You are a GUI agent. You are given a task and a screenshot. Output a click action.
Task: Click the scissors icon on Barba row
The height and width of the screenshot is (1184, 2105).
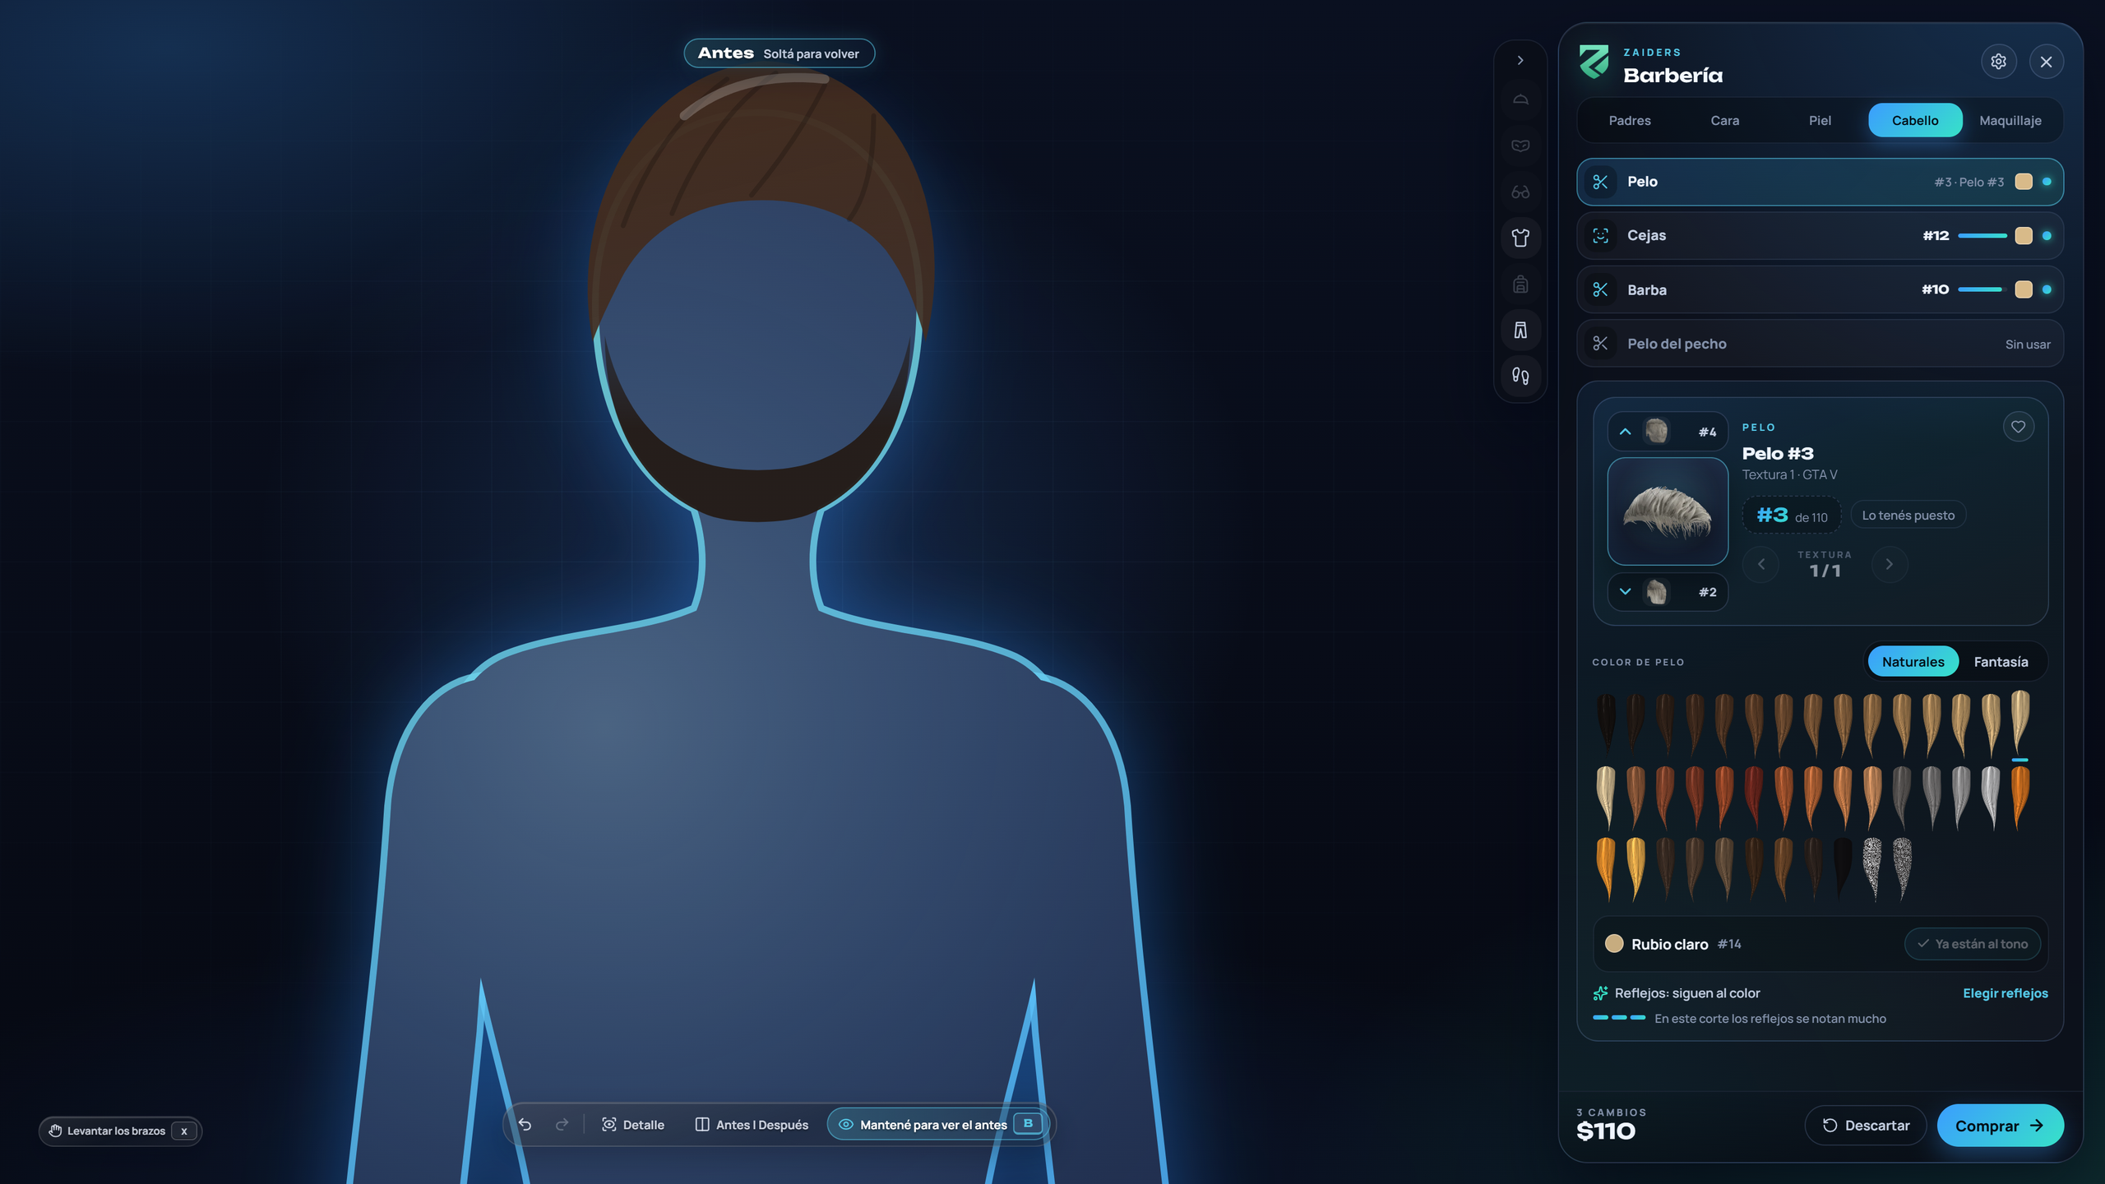point(1600,289)
